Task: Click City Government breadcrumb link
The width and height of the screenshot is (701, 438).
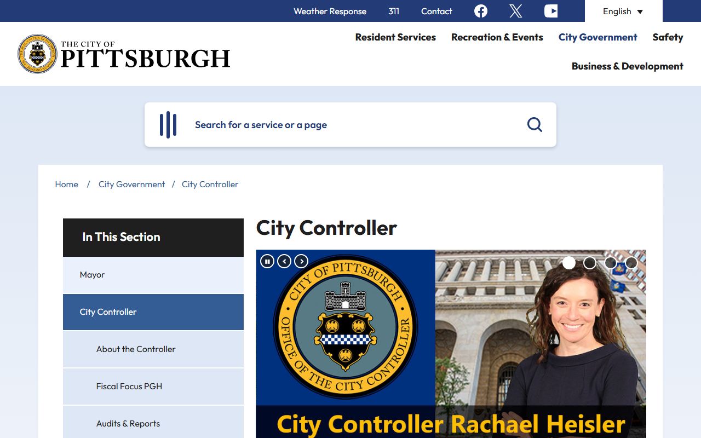Action: [131, 185]
